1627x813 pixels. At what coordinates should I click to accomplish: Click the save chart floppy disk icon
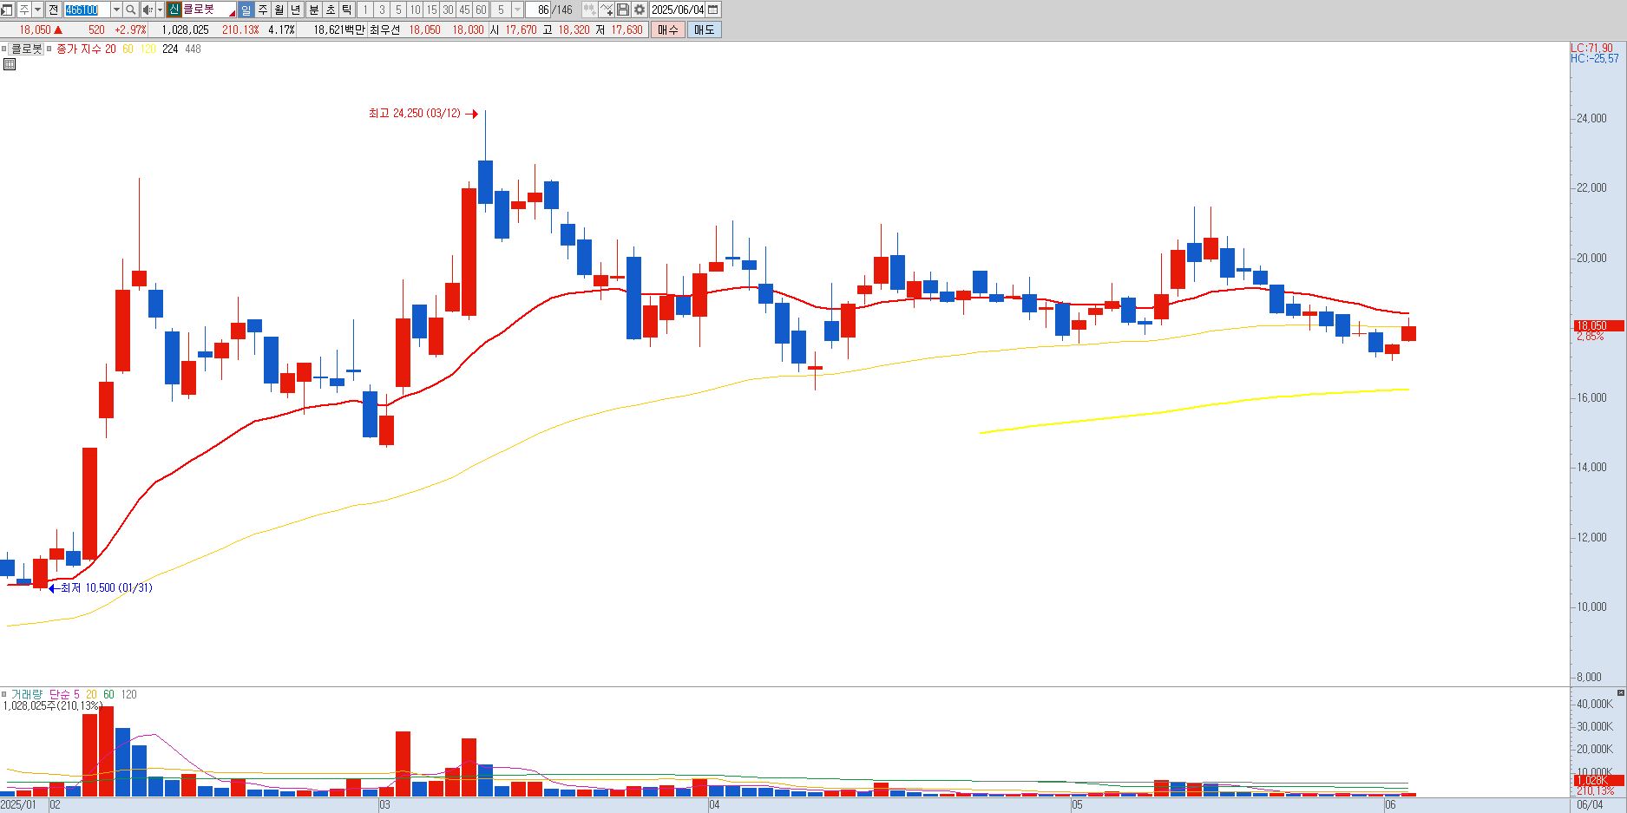pos(623,10)
